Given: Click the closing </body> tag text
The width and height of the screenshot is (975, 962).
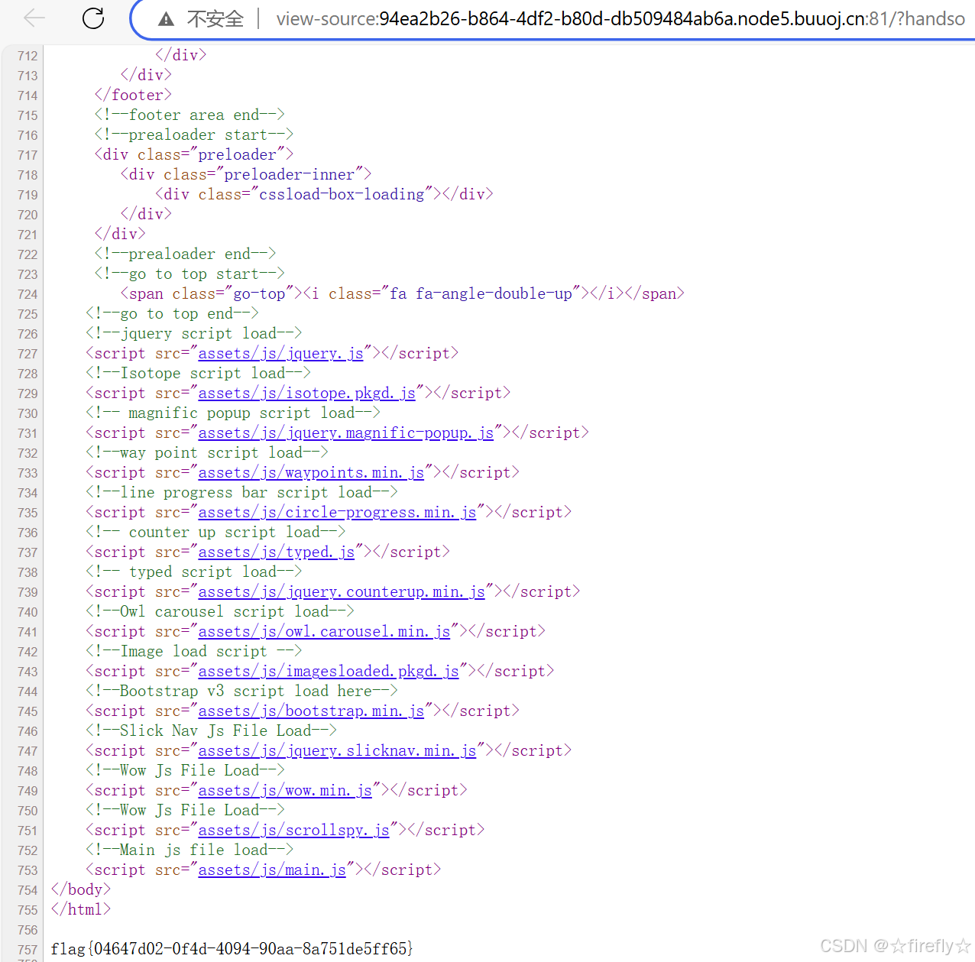Looking at the screenshot, I should [81, 889].
